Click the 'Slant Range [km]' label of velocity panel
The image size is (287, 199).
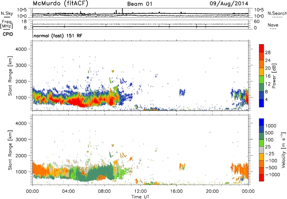[x=10, y=150]
